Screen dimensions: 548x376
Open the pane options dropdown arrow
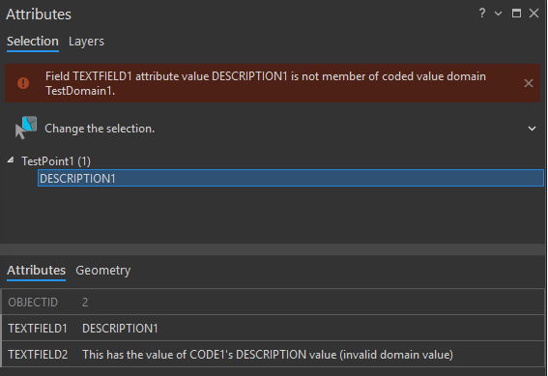(x=498, y=14)
